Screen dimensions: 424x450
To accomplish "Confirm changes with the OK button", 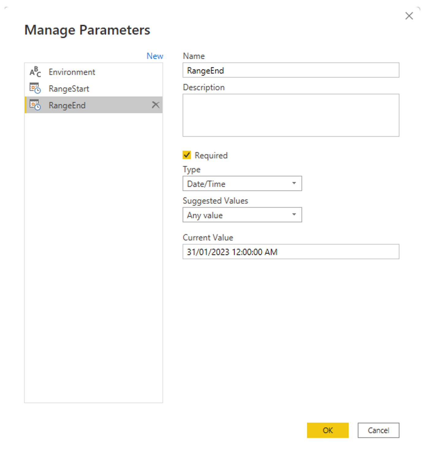I will [327, 430].
